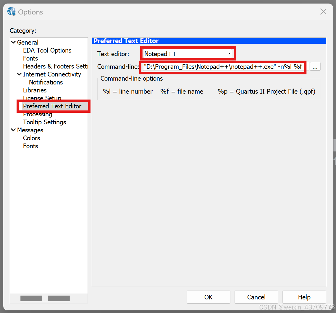The image size is (336, 313).
Task: Open the Text editor dropdown
Action: tap(188, 54)
